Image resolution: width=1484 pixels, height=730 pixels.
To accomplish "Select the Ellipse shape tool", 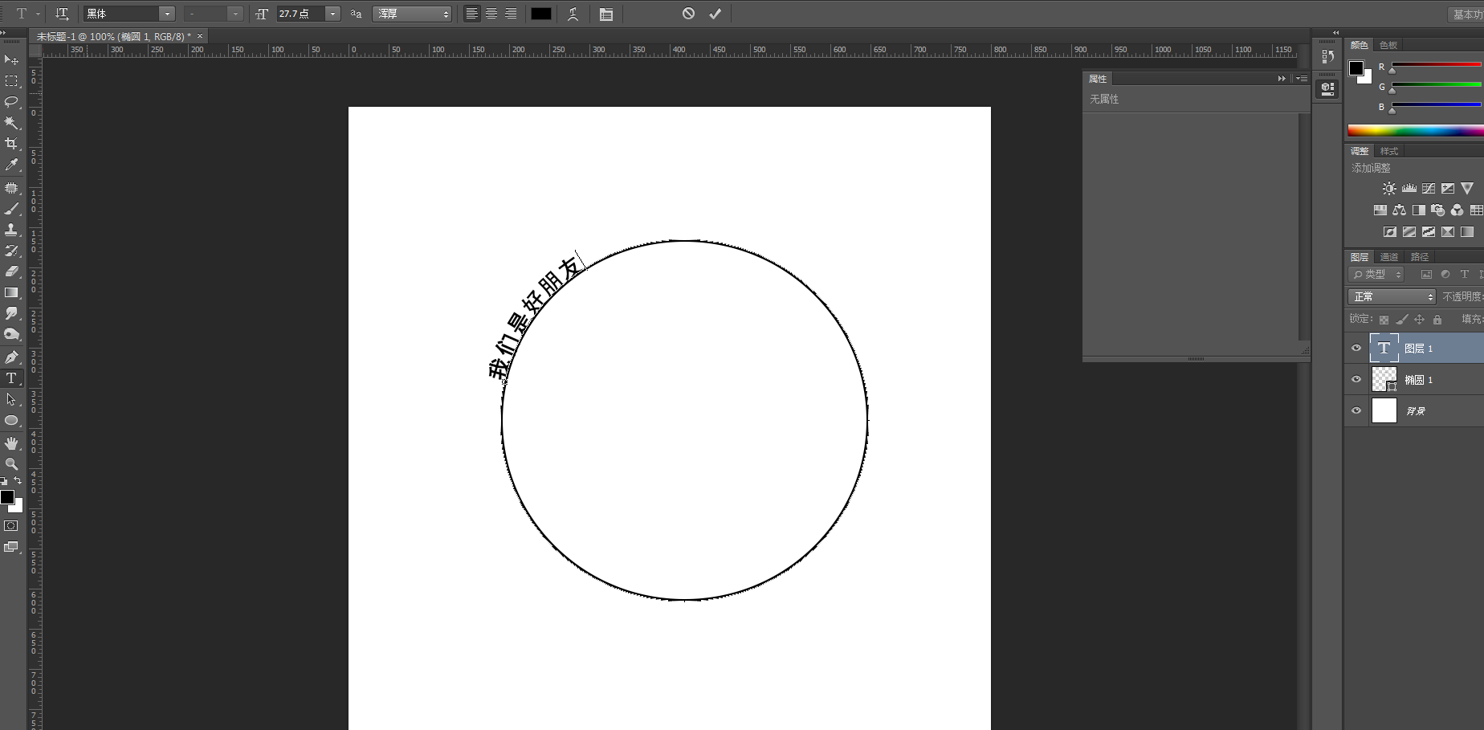I will [11, 420].
